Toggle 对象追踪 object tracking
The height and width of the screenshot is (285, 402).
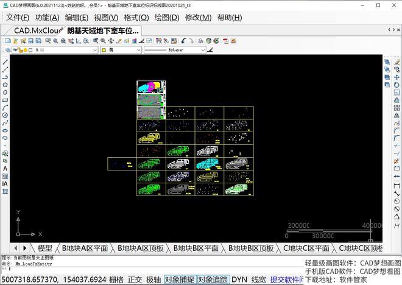[x=213, y=280]
